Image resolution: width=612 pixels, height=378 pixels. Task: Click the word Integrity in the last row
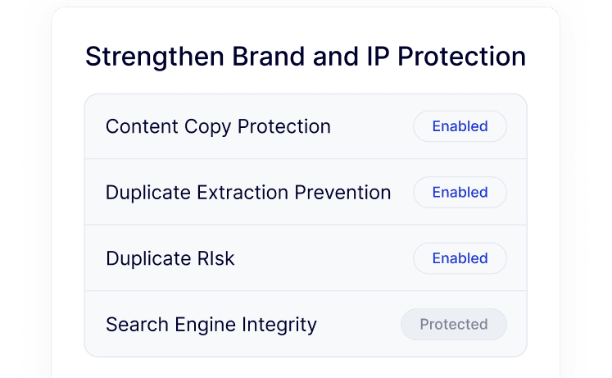[279, 325]
